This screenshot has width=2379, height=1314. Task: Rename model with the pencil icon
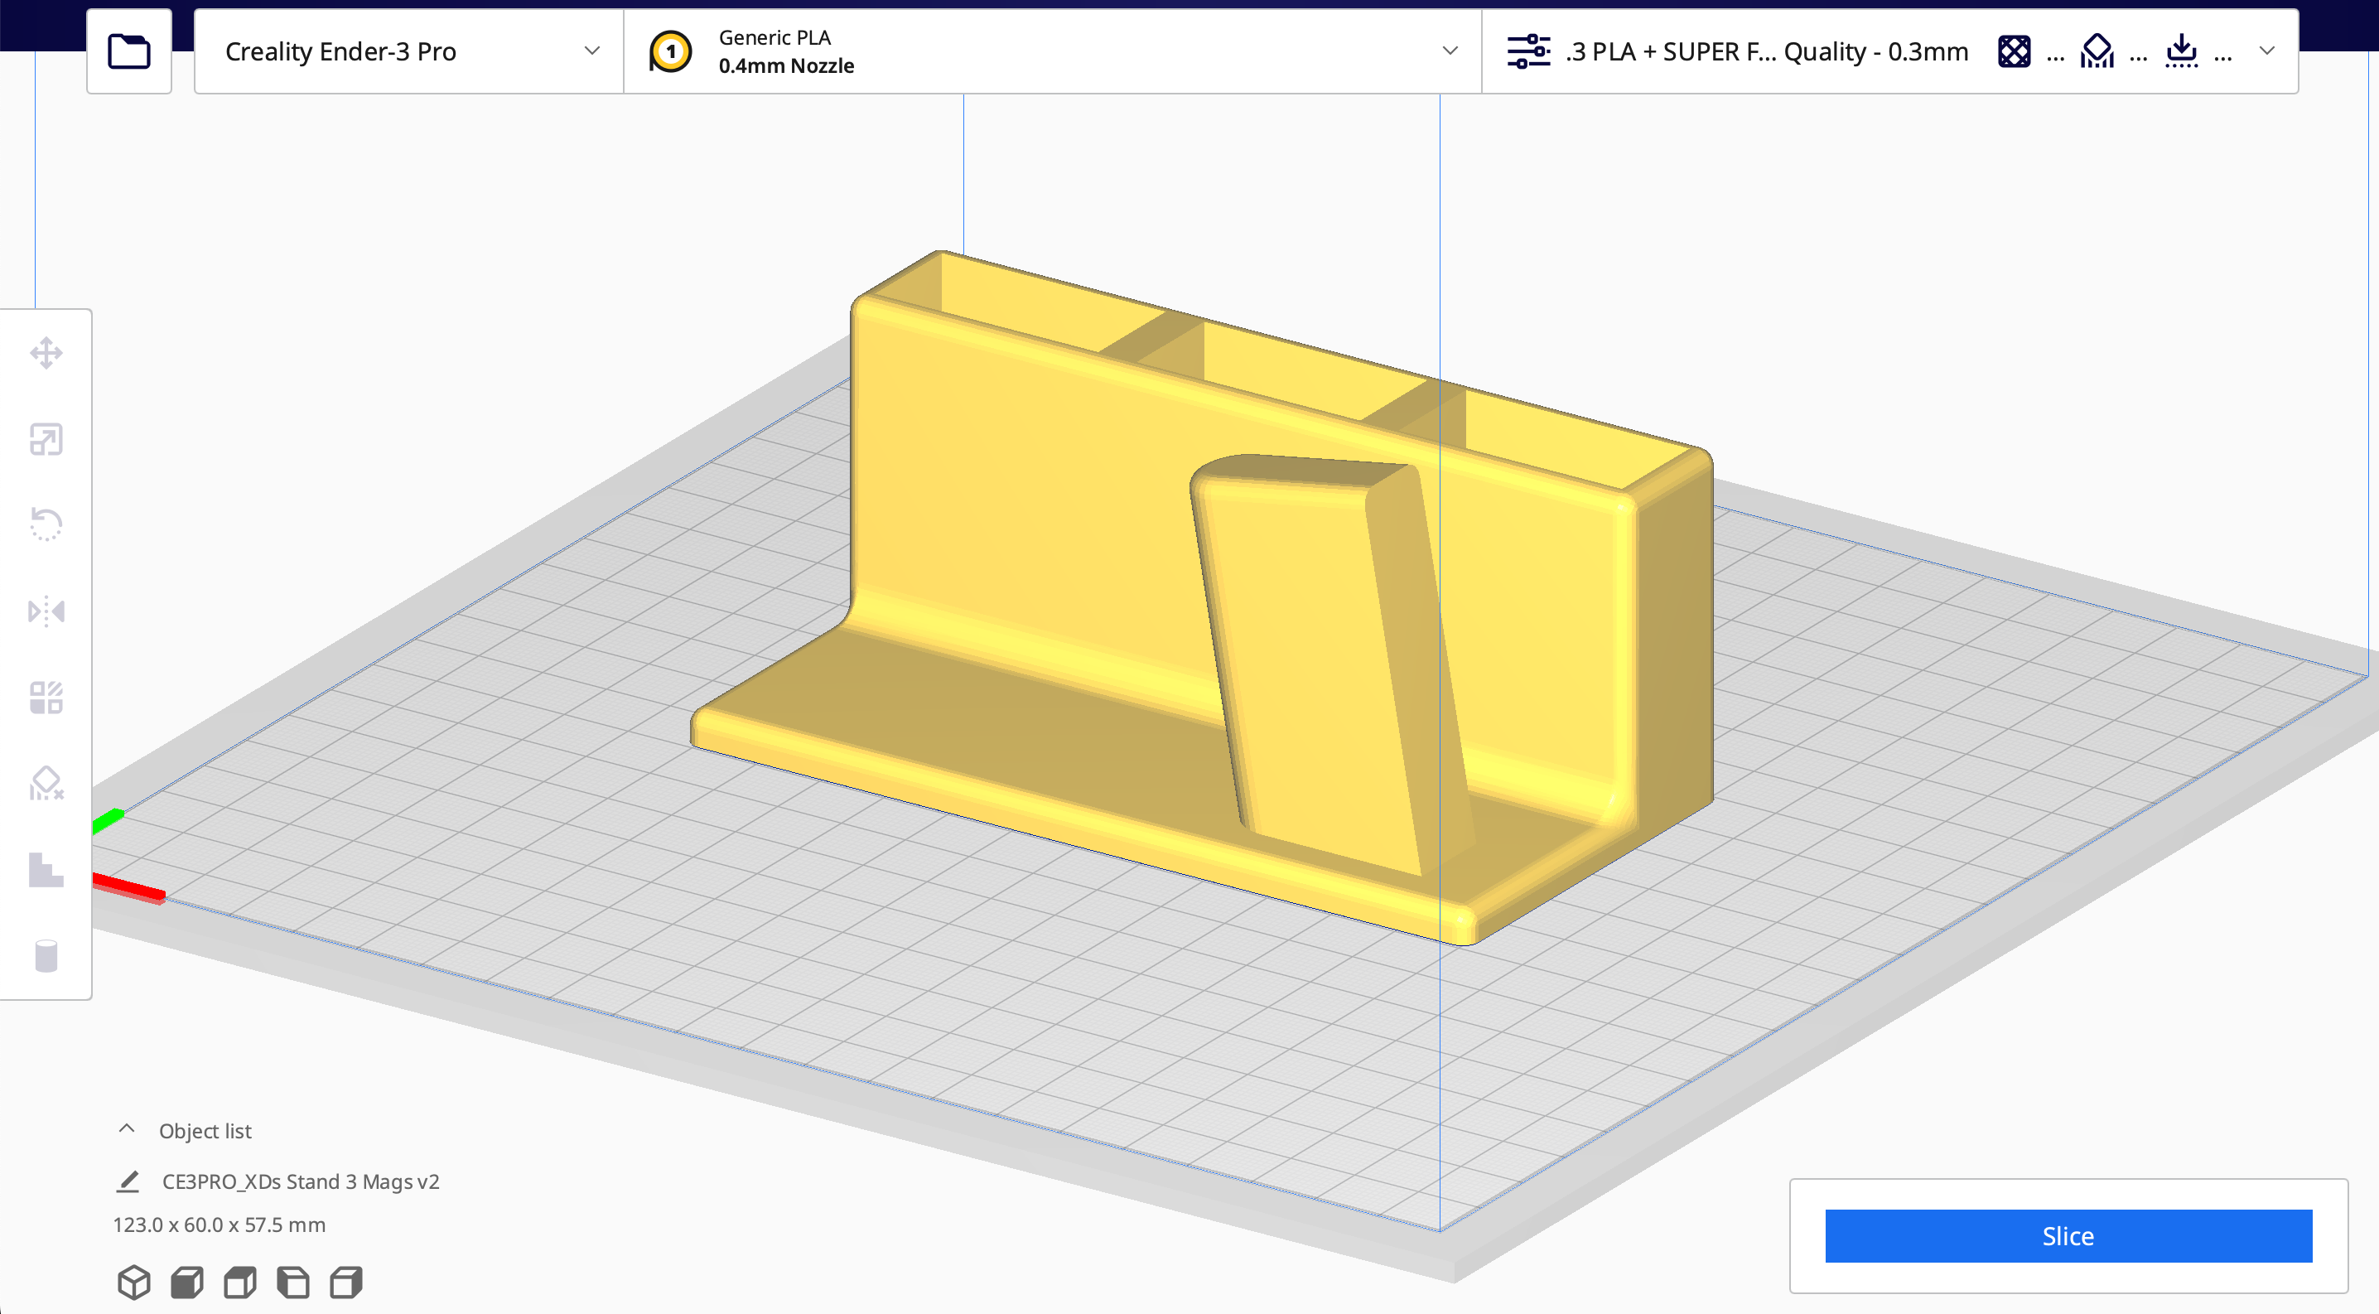click(x=128, y=1181)
